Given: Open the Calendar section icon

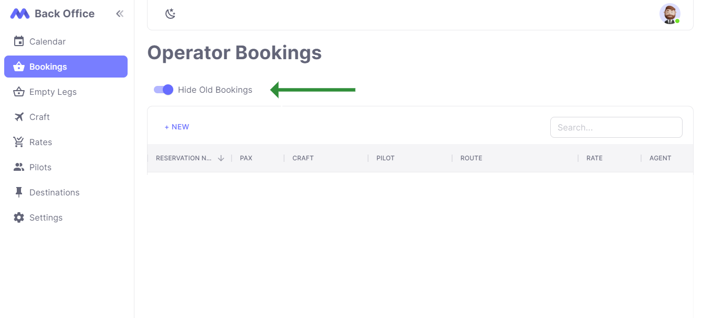Looking at the screenshot, I should tap(19, 41).
